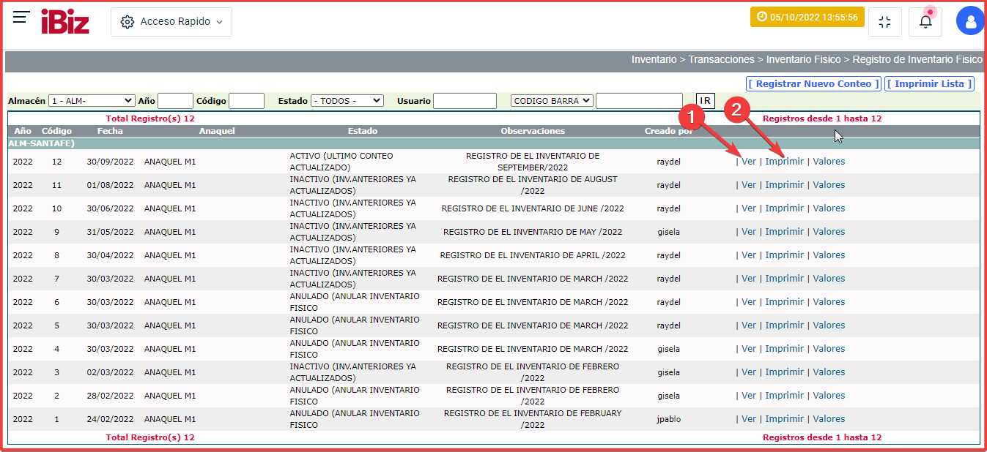Click the Imprimir Lista link
Viewport: 987px width, 452px height.
pyautogui.click(x=929, y=84)
